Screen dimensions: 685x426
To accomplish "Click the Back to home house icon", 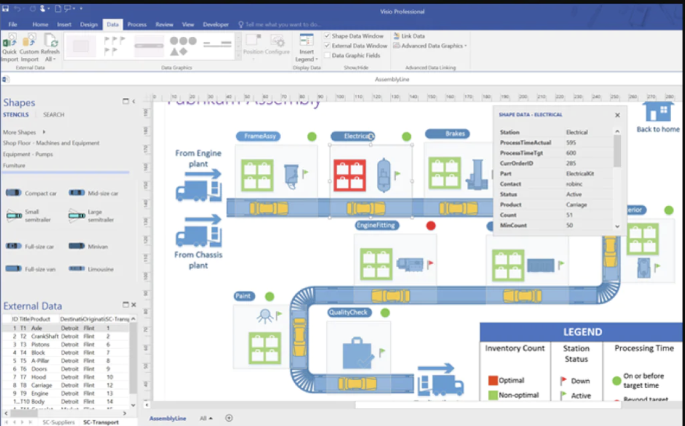I will (x=658, y=113).
